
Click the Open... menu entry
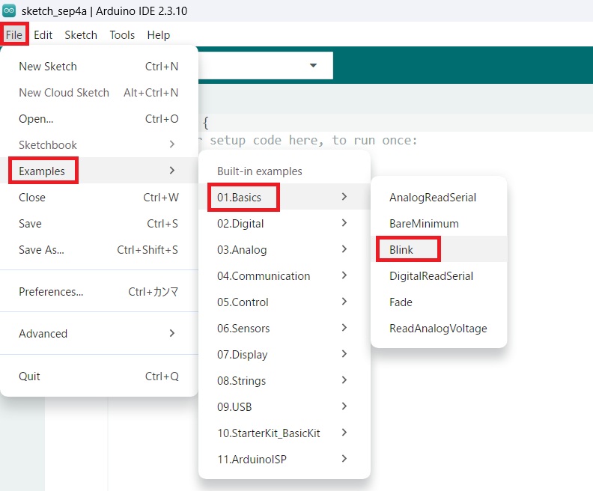(99, 119)
